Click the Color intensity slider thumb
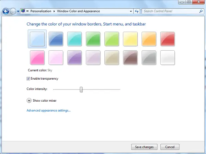 pyautogui.click(x=81, y=90)
